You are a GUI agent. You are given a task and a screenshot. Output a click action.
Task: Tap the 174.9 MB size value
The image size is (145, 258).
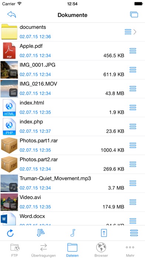click(113, 207)
